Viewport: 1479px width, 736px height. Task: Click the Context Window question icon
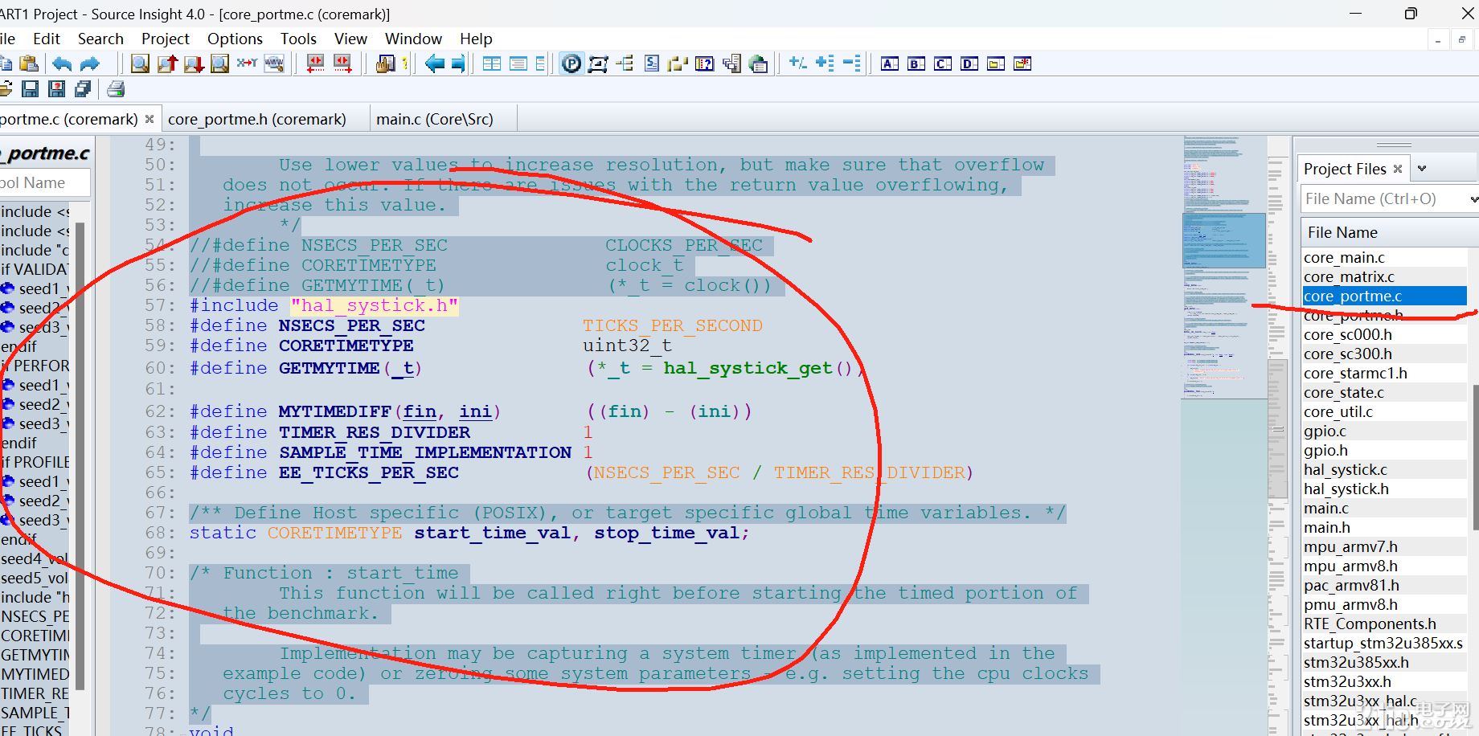click(705, 63)
